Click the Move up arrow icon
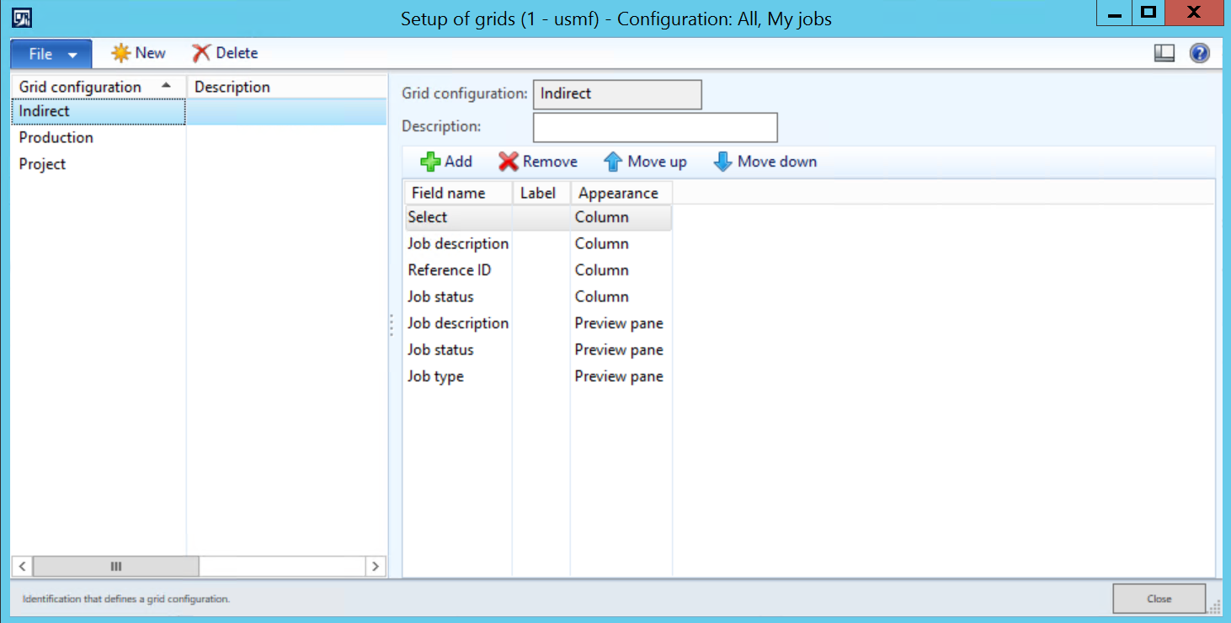The width and height of the screenshot is (1231, 623). pos(613,162)
